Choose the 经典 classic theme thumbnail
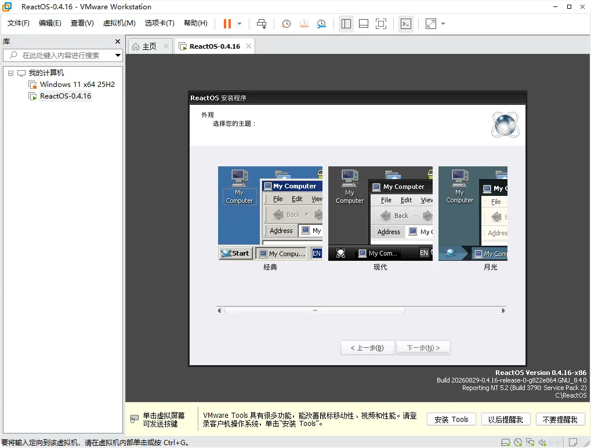Screen dimensions: 591x448 (x=270, y=213)
